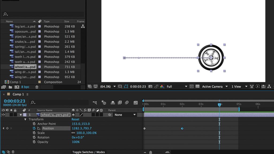The image size is (274, 154).
Task: Hide the wheel layer with its eye toggle
Action: pos(3,114)
